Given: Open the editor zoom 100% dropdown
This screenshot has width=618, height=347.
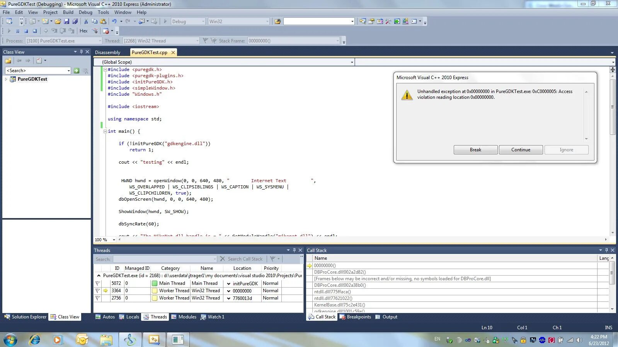Looking at the screenshot, I should [114, 240].
